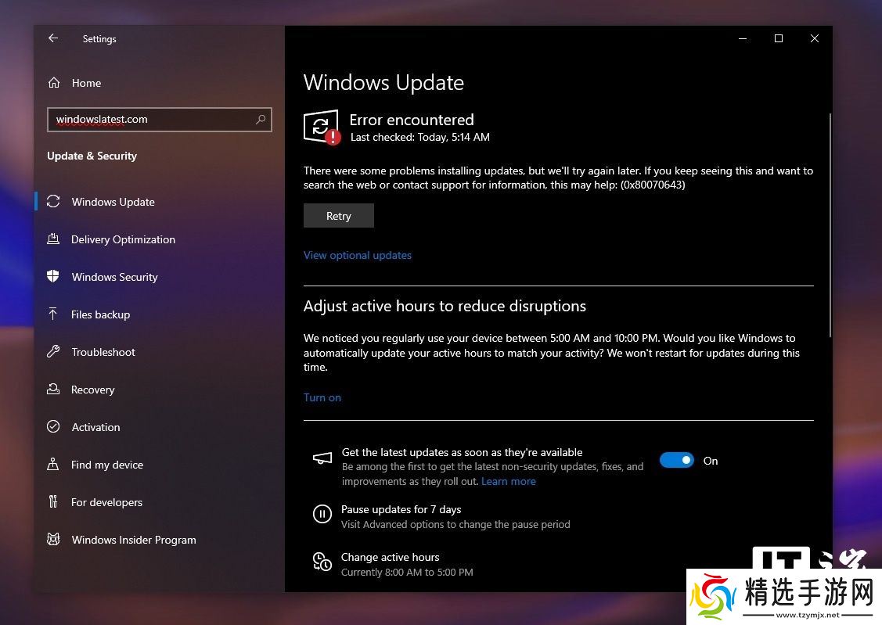The image size is (882, 625).
Task: Click the settings search input field
Action: pyautogui.click(x=149, y=120)
